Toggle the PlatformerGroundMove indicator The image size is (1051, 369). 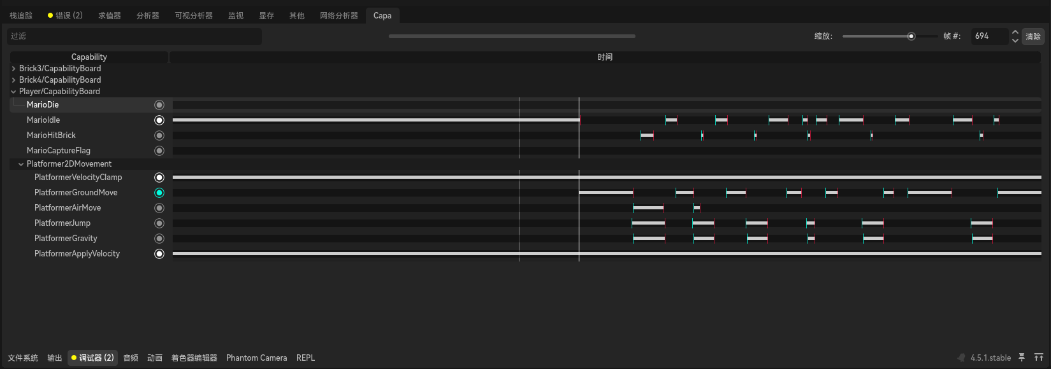coord(159,193)
